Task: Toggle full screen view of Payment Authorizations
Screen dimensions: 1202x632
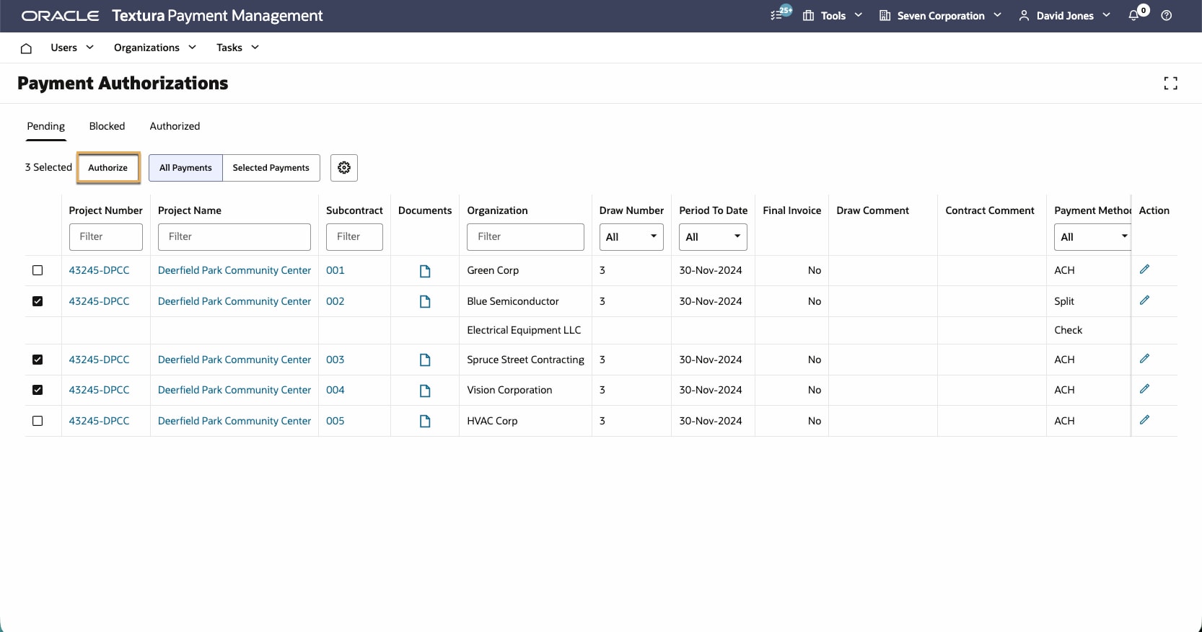Action: coord(1170,84)
